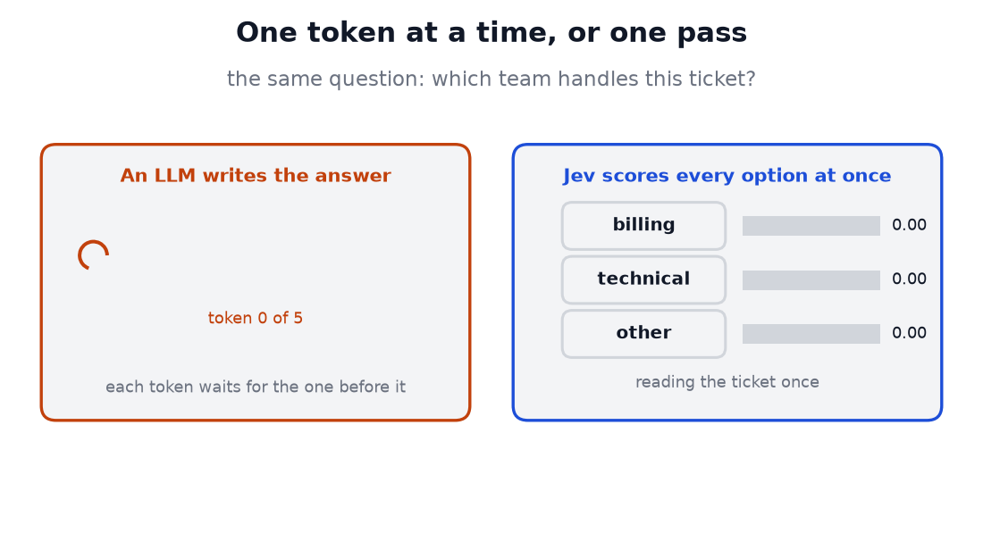Screen dimensions: 983x550
Task: Click the subtitle about which team handles ticket
Action: pos(491,79)
